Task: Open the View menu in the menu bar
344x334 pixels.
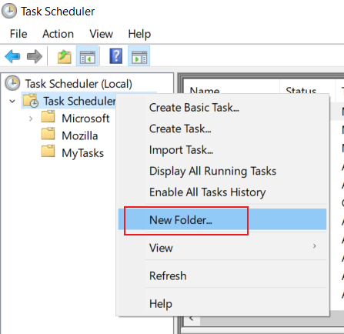Action: coord(102,34)
